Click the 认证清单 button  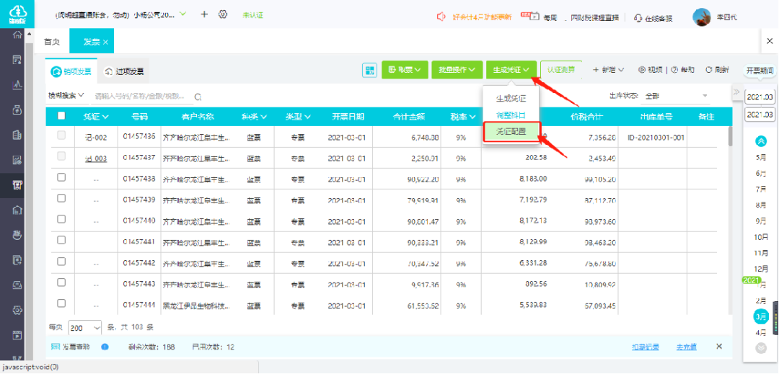coord(560,70)
